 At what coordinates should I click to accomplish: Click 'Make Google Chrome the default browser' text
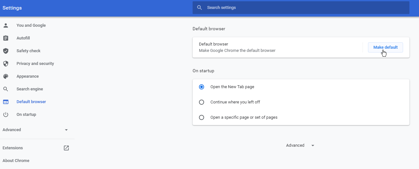pyautogui.click(x=237, y=51)
